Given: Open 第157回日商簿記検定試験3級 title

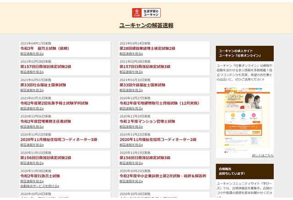Looking at the screenshot, I should click(145, 66).
